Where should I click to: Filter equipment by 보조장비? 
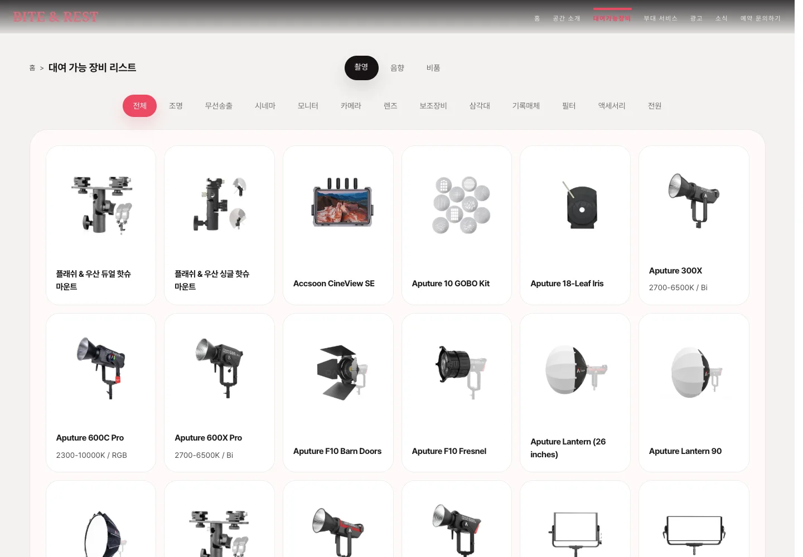click(x=433, y=106)
